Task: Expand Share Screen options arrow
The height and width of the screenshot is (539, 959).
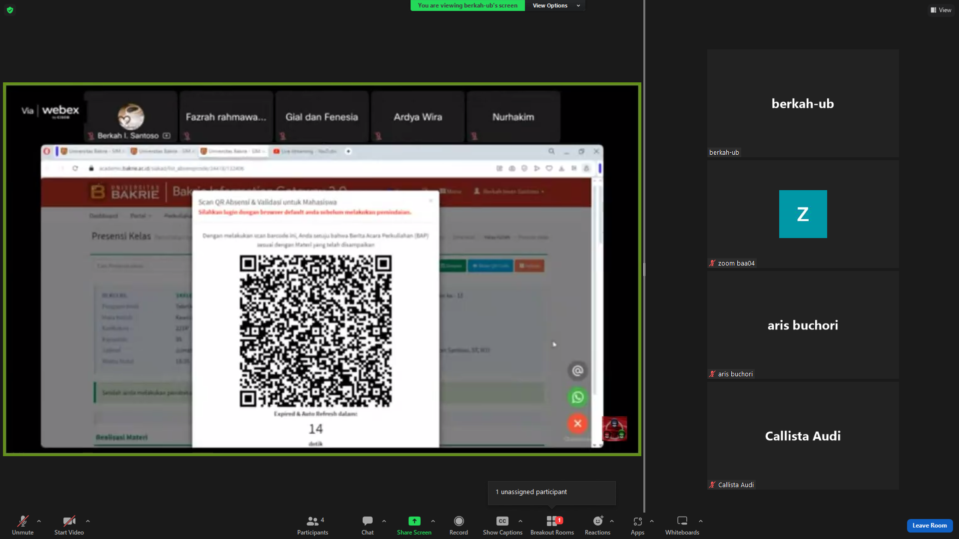Action: (433, 521)
